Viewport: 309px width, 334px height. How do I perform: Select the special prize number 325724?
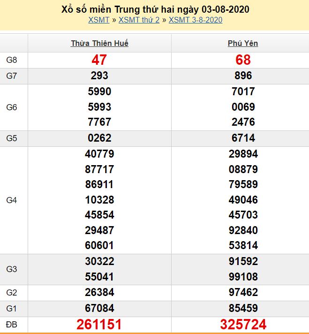pyautogui.click(x=243, y=324)
